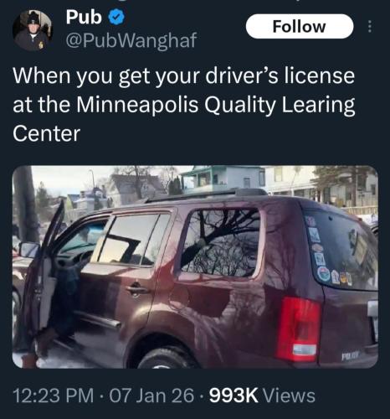Open Pub's profile avatar picture
Screen dimensions: 390x419
click(x=33, y=30)
